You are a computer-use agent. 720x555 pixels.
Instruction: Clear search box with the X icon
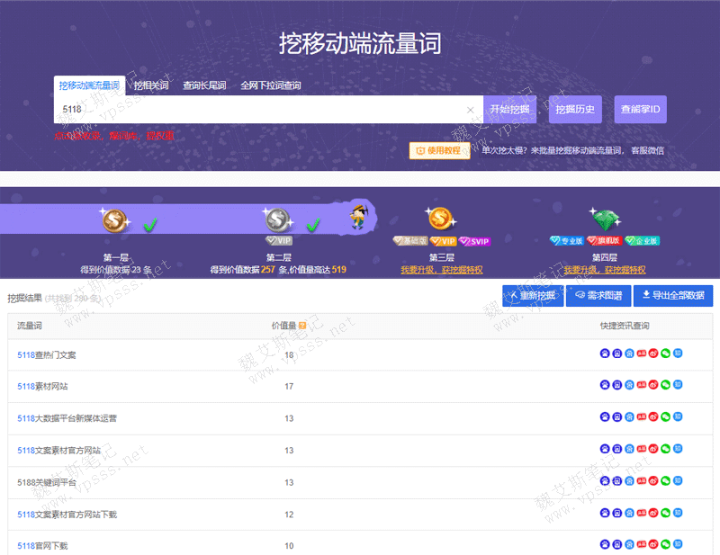tap(470, 110)
